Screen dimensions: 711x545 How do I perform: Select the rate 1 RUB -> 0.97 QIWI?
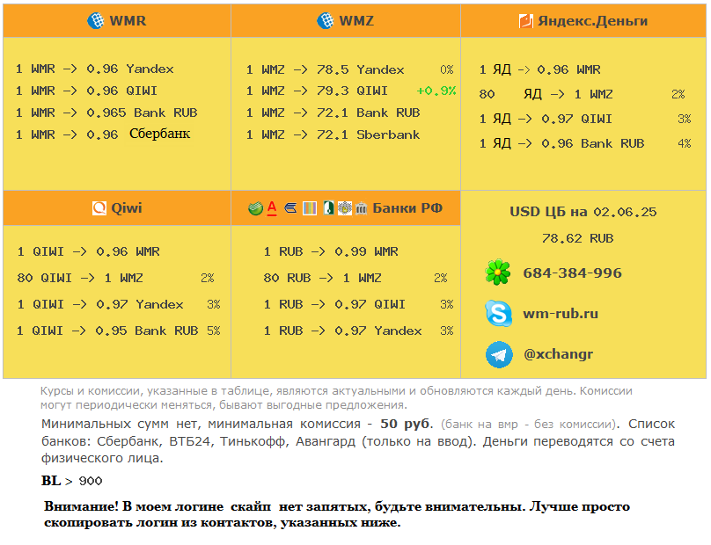334,304
